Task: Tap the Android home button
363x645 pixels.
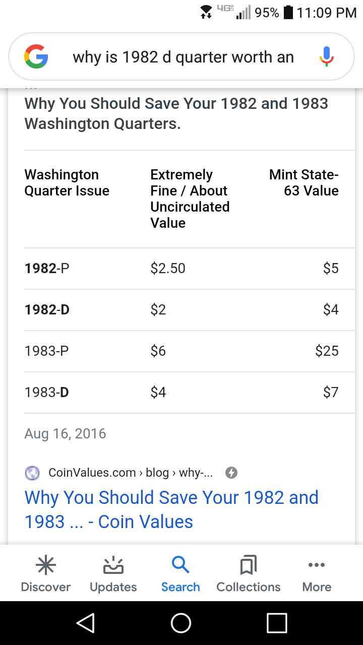Action: (181, 623)
